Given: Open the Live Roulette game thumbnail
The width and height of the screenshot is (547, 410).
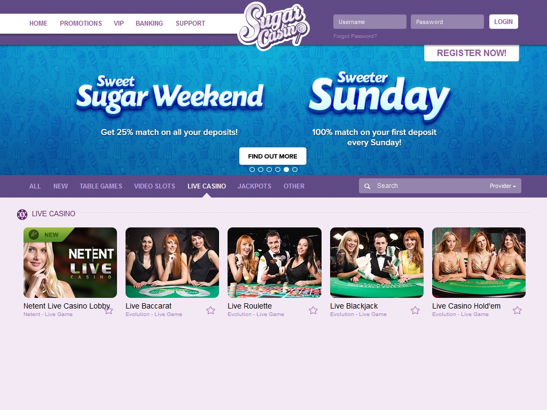Looking at the screenshot, I should tap(274, 263).
